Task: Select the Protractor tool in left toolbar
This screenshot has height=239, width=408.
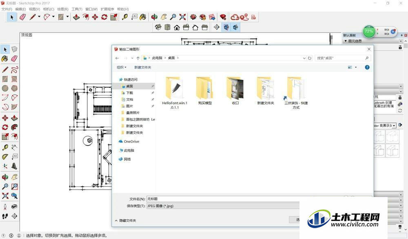Action: 5,157
